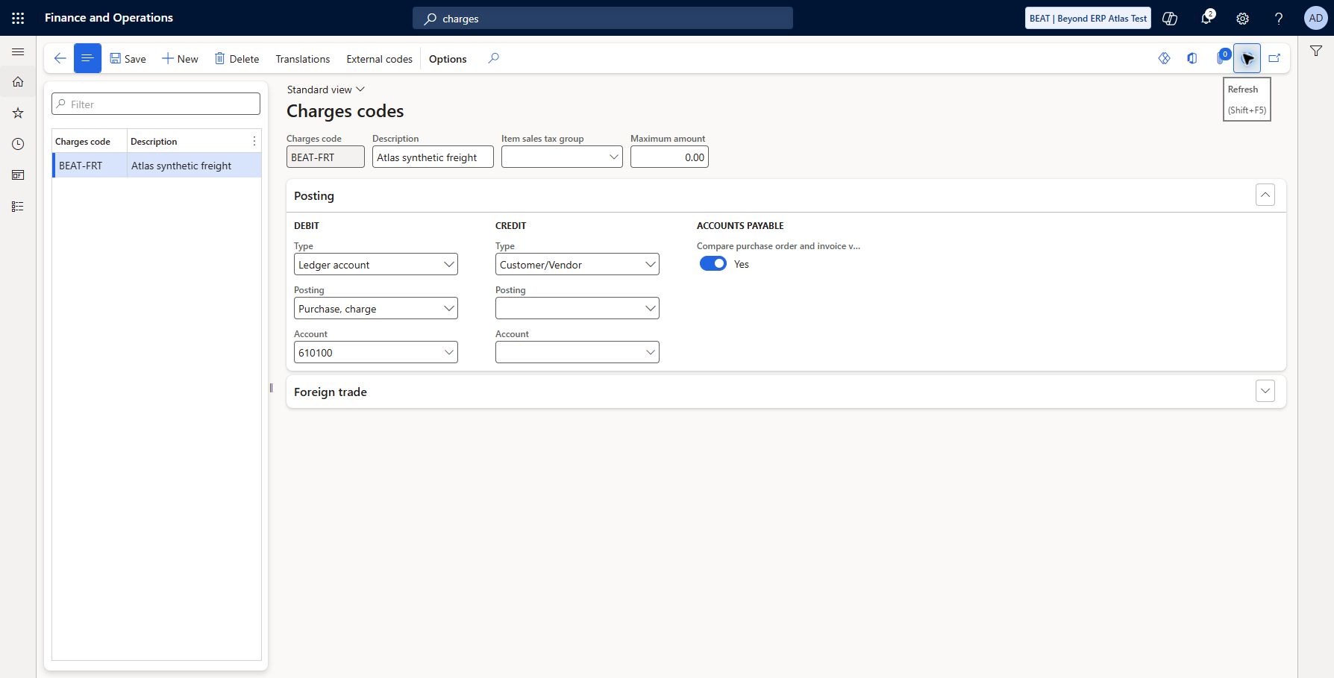Open notifications bell
Viewport: 1334px width, 678px height.
point(1206,18)
